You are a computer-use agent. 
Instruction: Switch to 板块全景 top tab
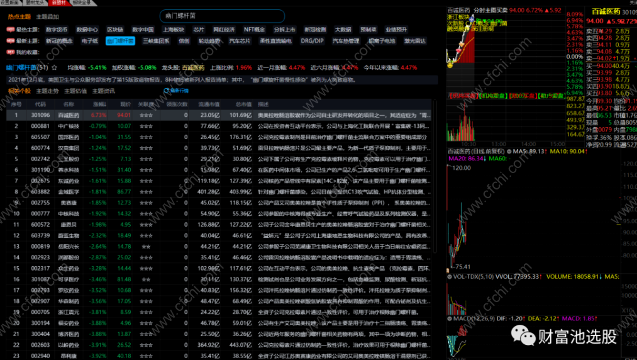point(82,3)
